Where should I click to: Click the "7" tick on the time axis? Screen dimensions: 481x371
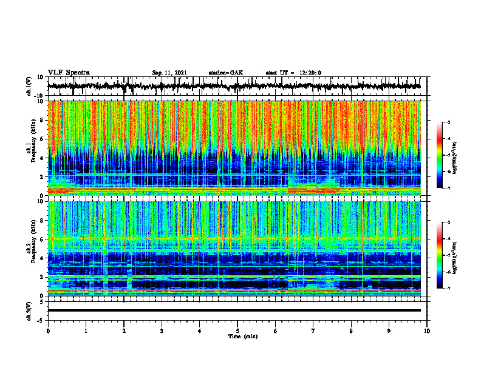(x=313, y=331)
